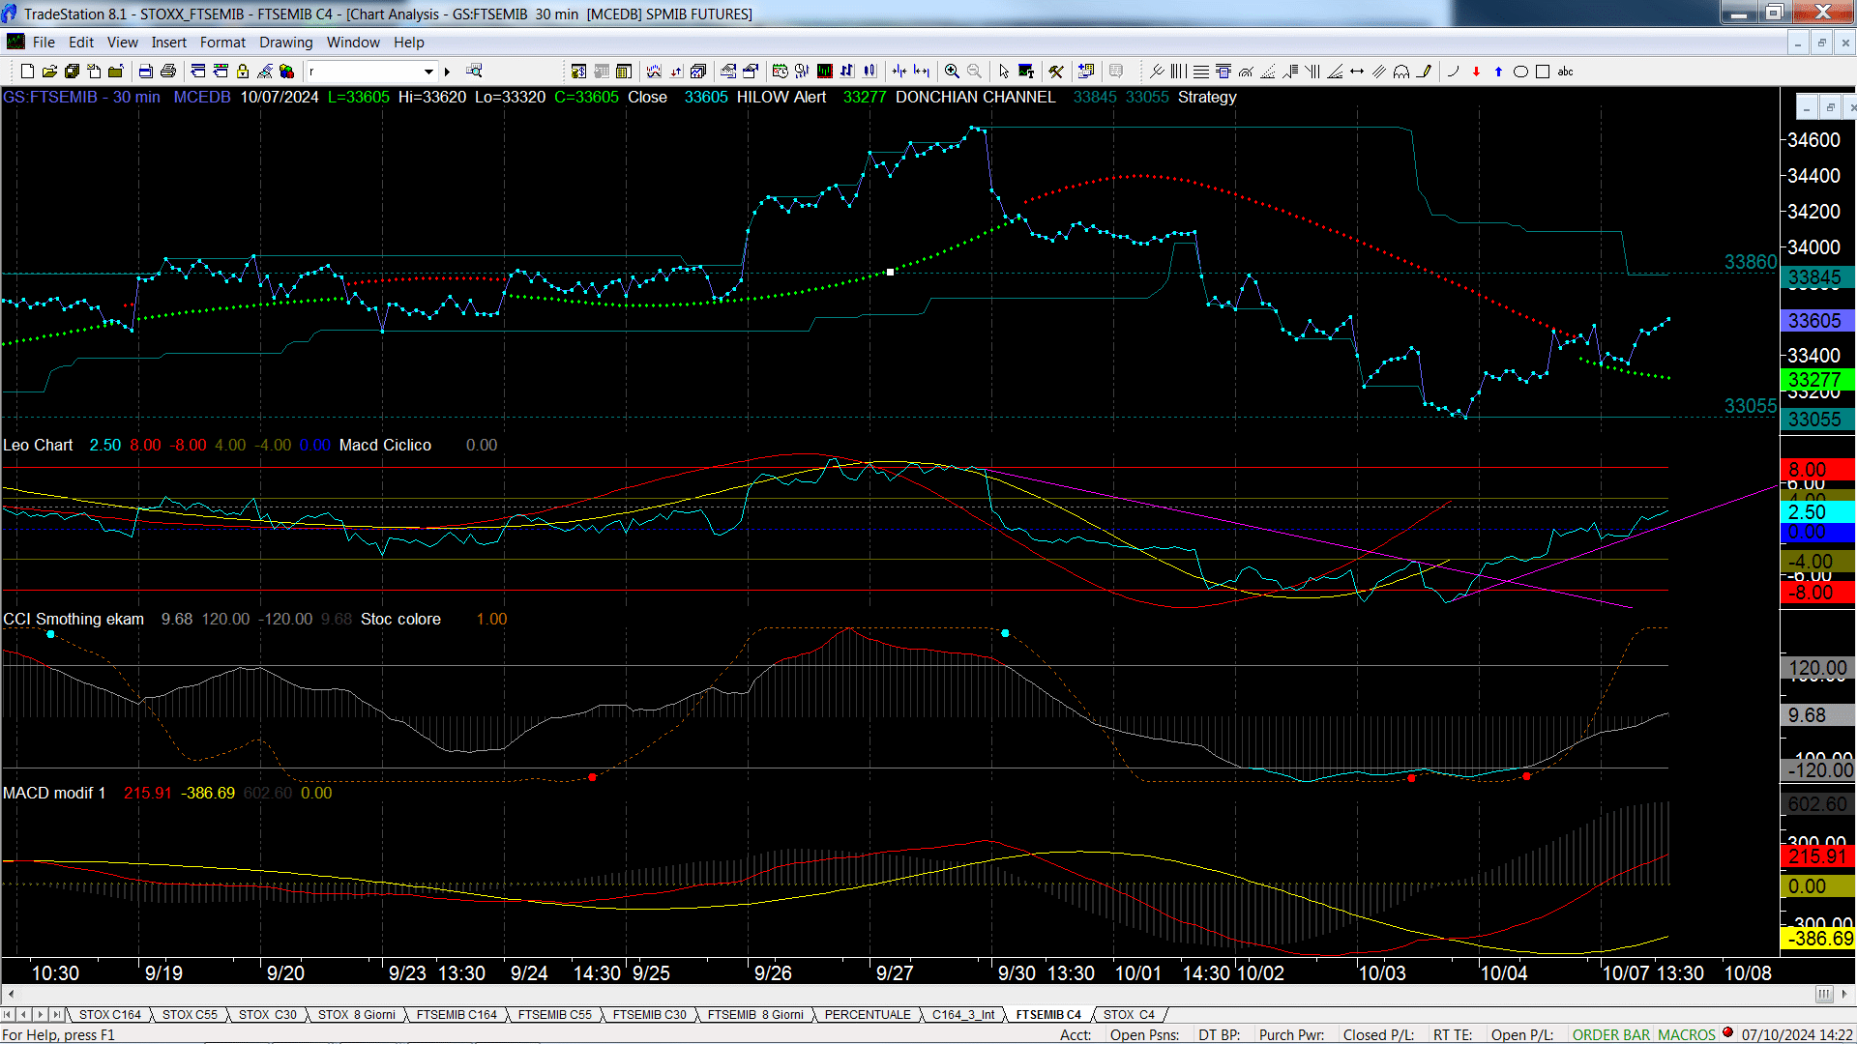This screenshot has width=1857, height=1044.
Task: Select the Andrews pitchfork drawing tool
Action: 1156,72
